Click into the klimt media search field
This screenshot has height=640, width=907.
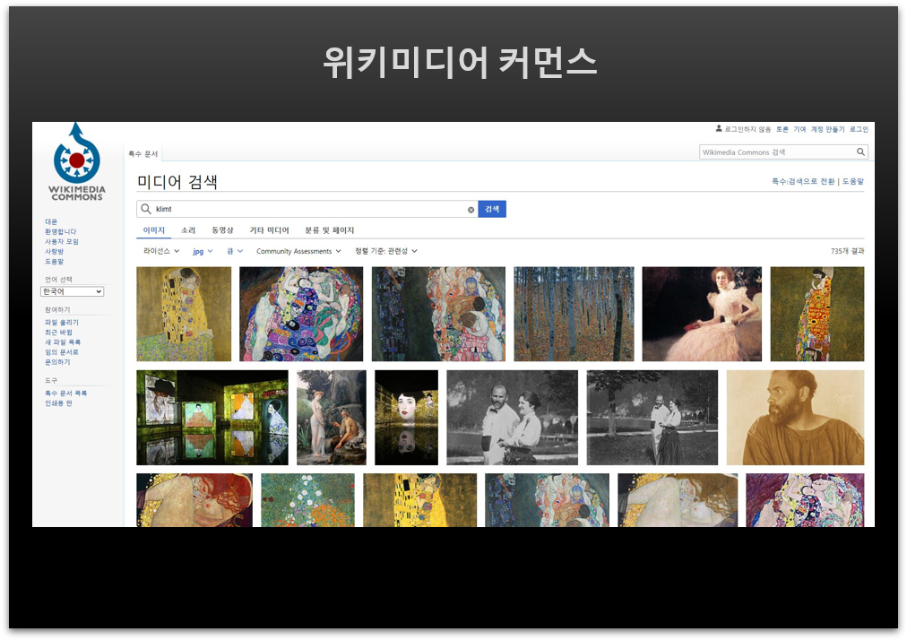coord(307,209)
